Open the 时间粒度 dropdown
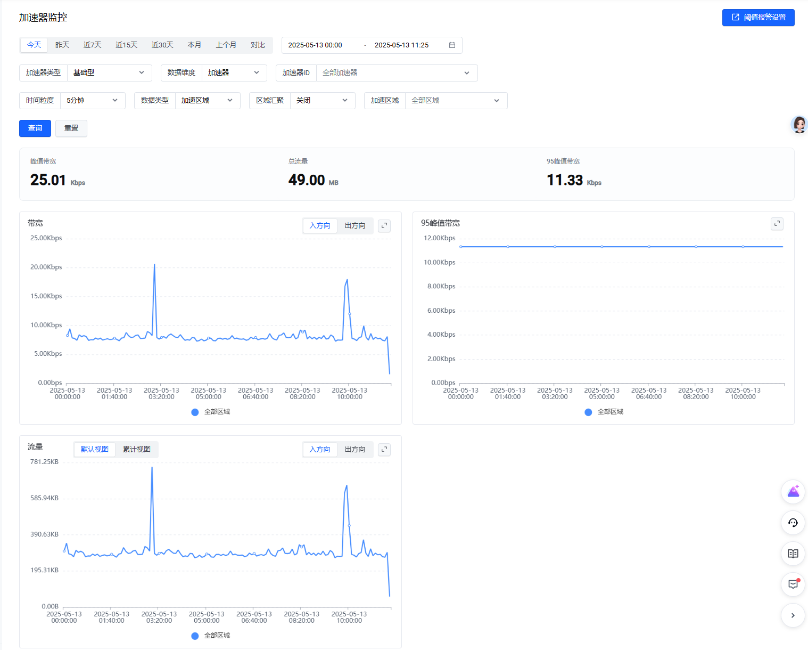The image size is (808, 650). pos(92,101)
